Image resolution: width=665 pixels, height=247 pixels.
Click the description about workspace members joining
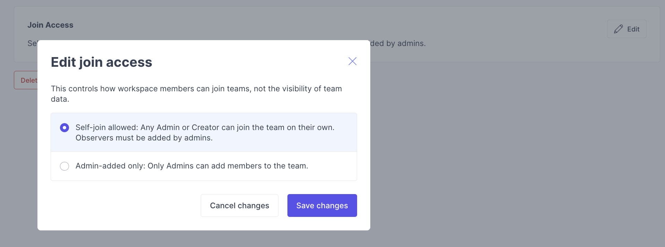(196, 89)
